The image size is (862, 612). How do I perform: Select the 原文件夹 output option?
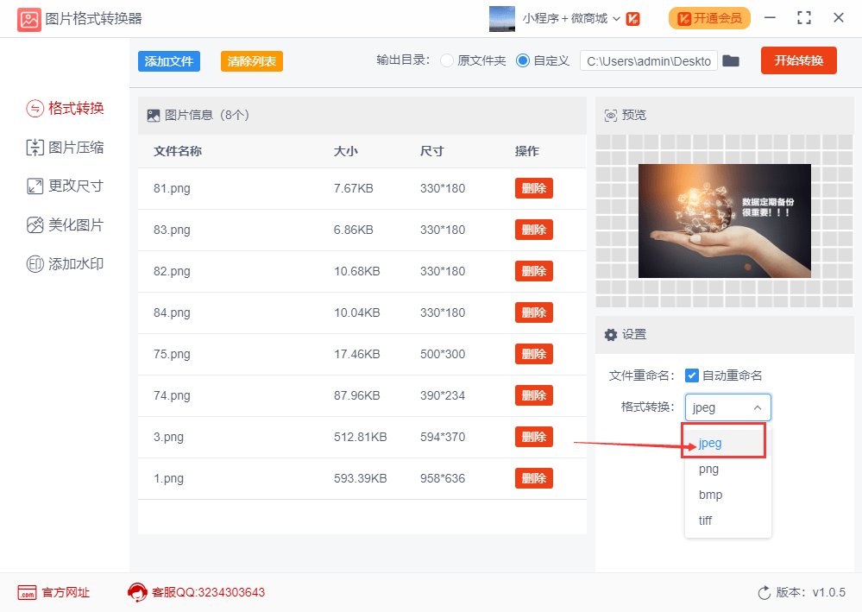(446, 61)
